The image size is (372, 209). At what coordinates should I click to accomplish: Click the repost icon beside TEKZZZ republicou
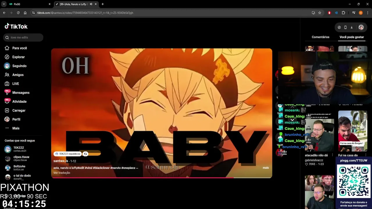(85, 154)
